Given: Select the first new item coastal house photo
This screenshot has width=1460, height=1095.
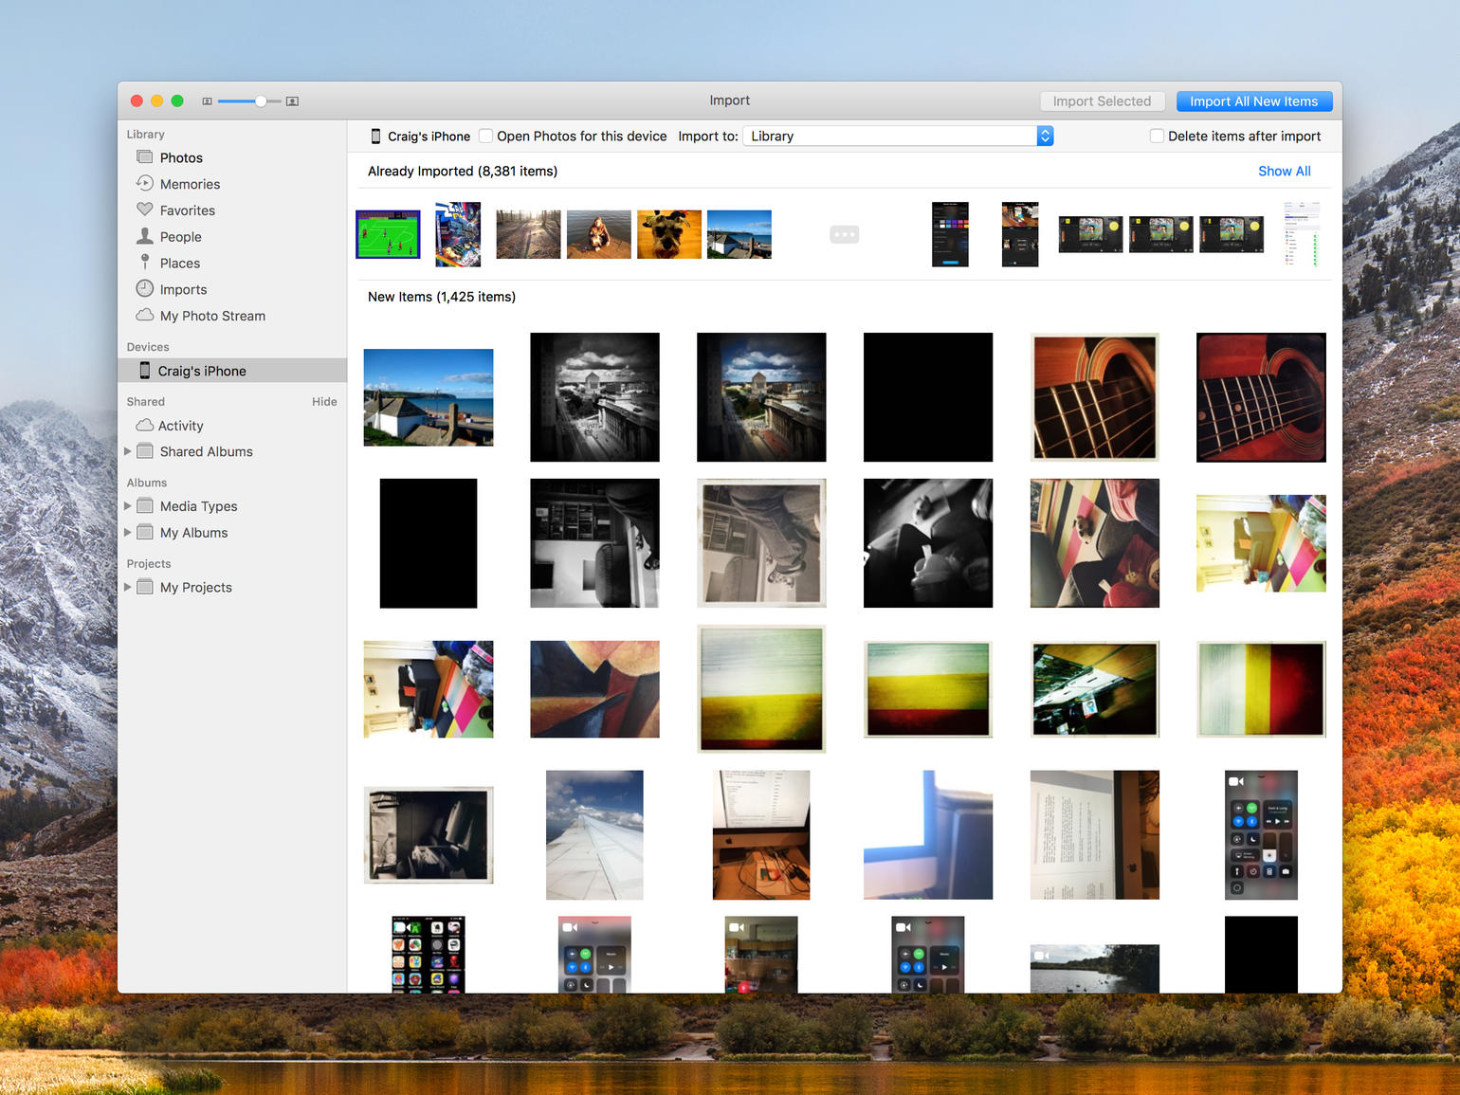Looking at the screenshot, I should click(x=429, y=397).
